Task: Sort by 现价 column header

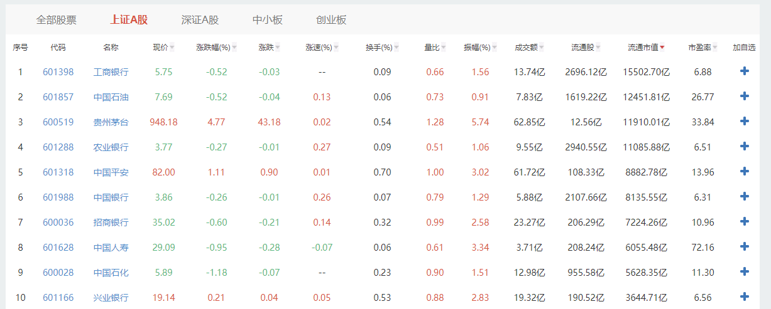Action: [163, 48]
